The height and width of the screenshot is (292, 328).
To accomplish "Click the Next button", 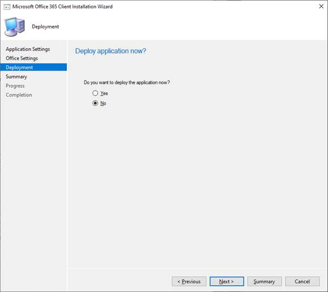I will click(227, 281).
